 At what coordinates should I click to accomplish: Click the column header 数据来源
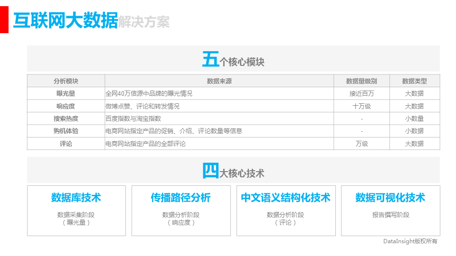(x=219, y=81)
